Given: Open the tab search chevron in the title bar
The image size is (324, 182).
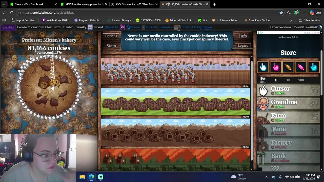Looking at the screenshot, I should coord(4,4).
